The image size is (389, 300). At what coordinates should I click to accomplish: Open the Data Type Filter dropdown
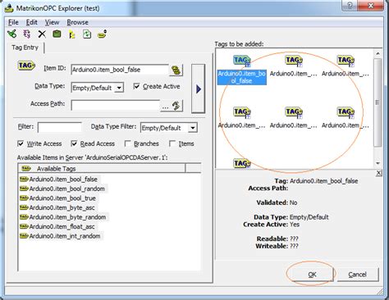(x=193, y=128)
